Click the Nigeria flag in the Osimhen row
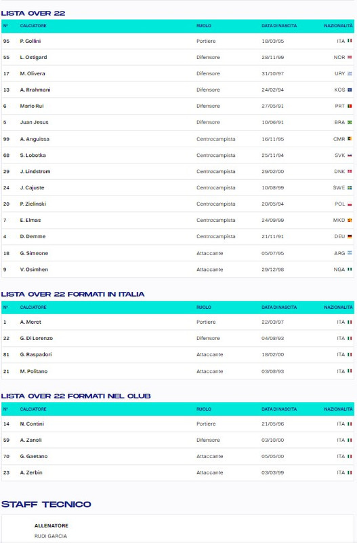 coord(350,269)
